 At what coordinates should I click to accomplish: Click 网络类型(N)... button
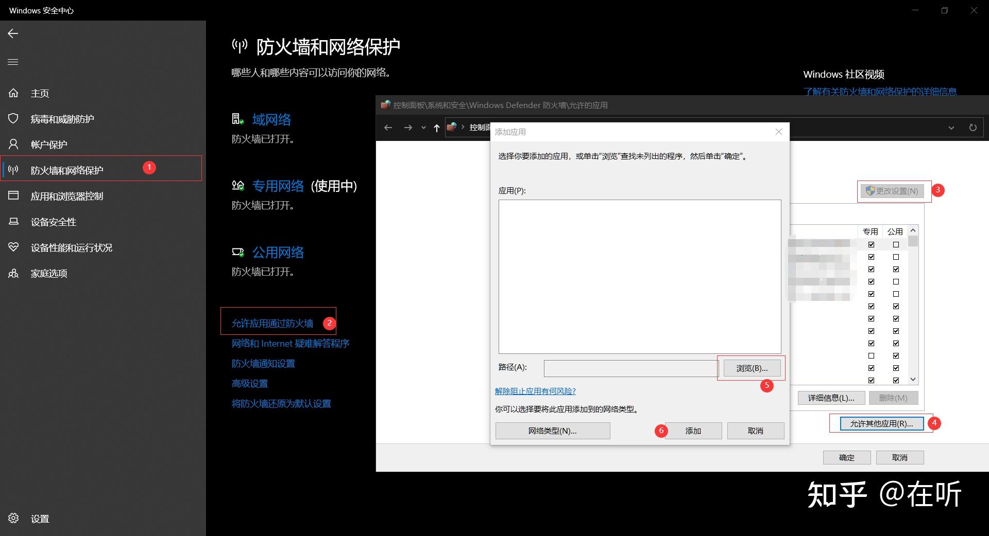click(553, 431)
